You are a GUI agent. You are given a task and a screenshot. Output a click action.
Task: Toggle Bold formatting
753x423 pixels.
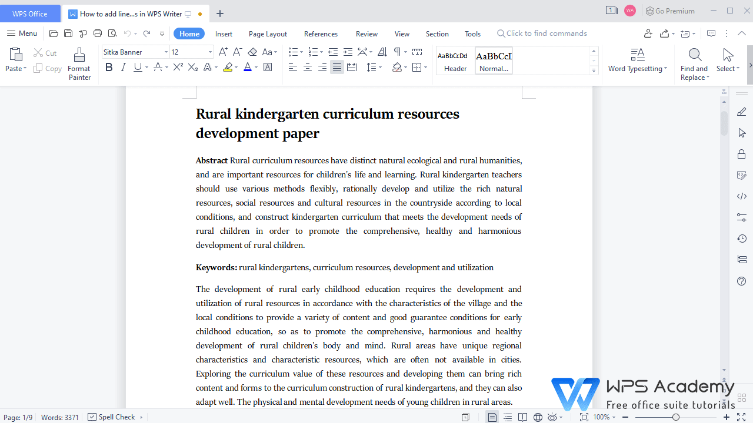109,68
